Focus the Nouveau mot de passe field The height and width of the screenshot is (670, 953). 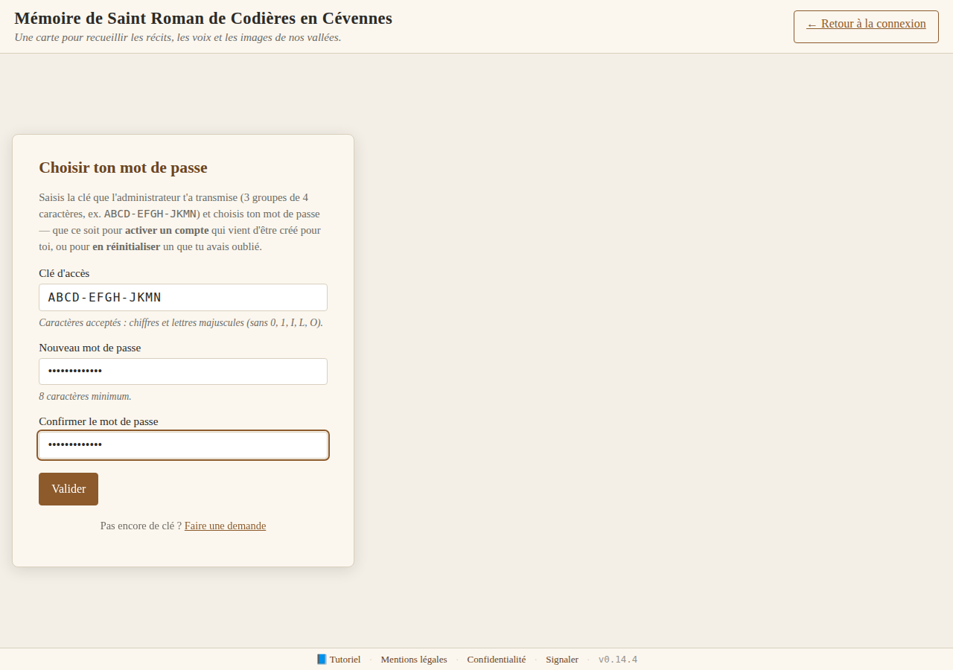click(x=182, y=371)
